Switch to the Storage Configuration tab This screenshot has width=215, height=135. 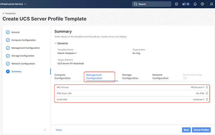130,76
